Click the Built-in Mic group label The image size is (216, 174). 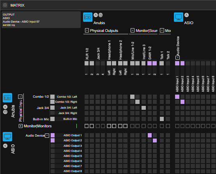point(41,119)
